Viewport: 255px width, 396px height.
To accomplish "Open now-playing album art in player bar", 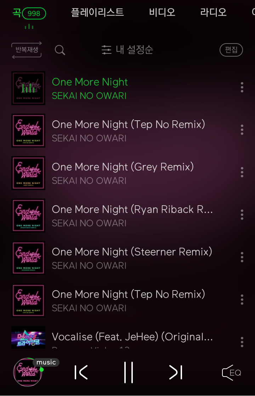I will 28,372.
